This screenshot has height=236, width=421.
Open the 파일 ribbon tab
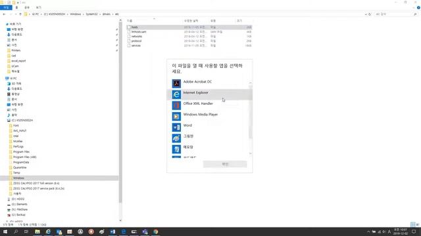coord(6,7)
